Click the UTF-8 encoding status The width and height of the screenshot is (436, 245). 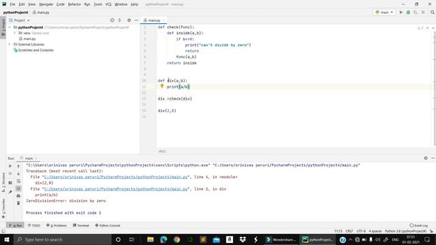coord(361,231)
